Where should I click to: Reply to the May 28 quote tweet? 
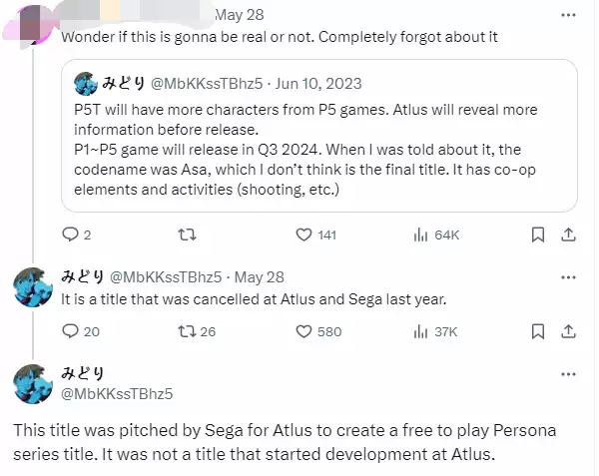(x=70, y=236)
